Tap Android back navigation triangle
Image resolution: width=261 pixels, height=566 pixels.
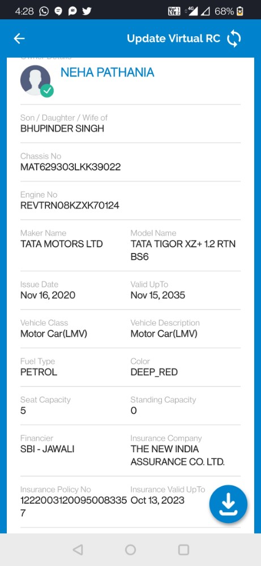pos(78,550)
